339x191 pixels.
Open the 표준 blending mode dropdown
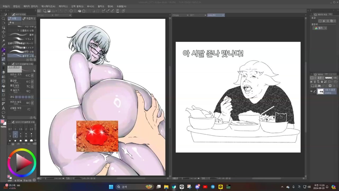(x=320, y=78)
